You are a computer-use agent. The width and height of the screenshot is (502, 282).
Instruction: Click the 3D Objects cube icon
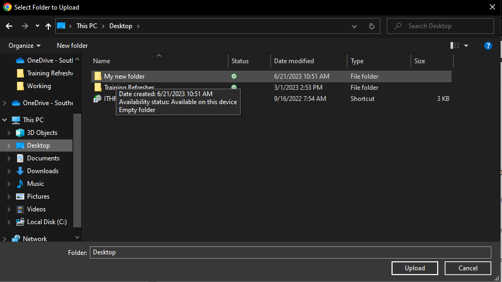(20, 133)
